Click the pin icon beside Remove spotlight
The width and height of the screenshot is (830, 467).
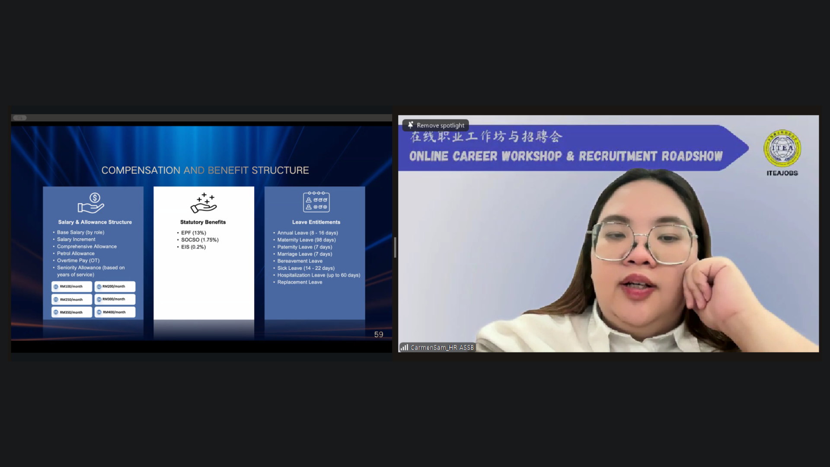(x=410, y=125)
